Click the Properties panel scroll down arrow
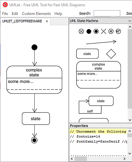The height and width of the screenshot is (162, 132). (130, 153)
